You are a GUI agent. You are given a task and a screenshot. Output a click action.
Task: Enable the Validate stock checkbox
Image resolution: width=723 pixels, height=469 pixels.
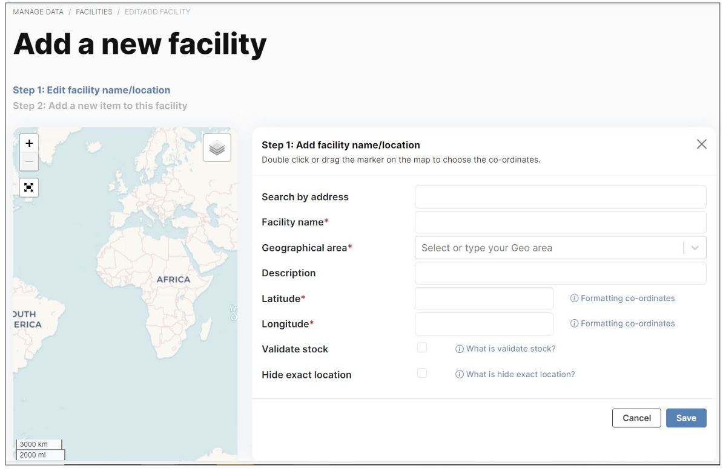click(422, 348)
